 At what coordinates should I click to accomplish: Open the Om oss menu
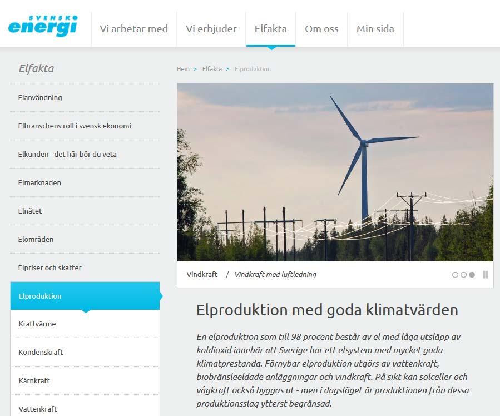pos(322,29)
